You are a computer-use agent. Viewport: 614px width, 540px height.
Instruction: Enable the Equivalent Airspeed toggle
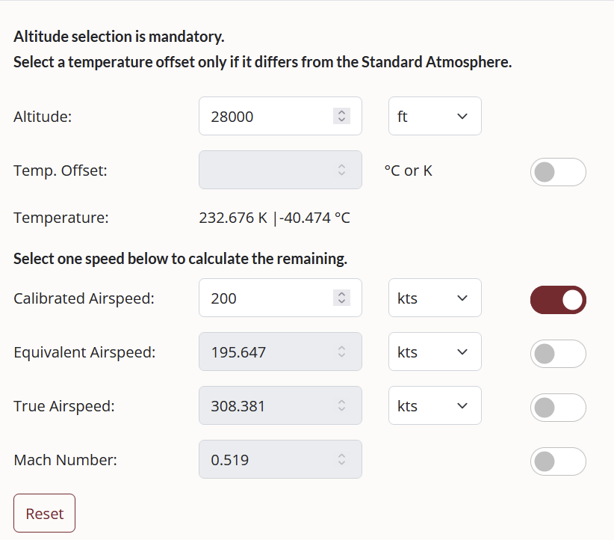click(x=558, y=354)
